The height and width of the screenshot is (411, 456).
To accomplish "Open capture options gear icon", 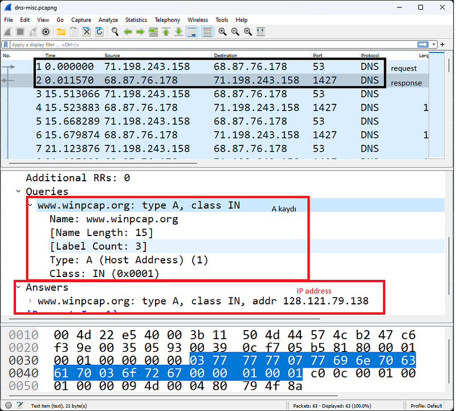I will [x=46, y=32].
